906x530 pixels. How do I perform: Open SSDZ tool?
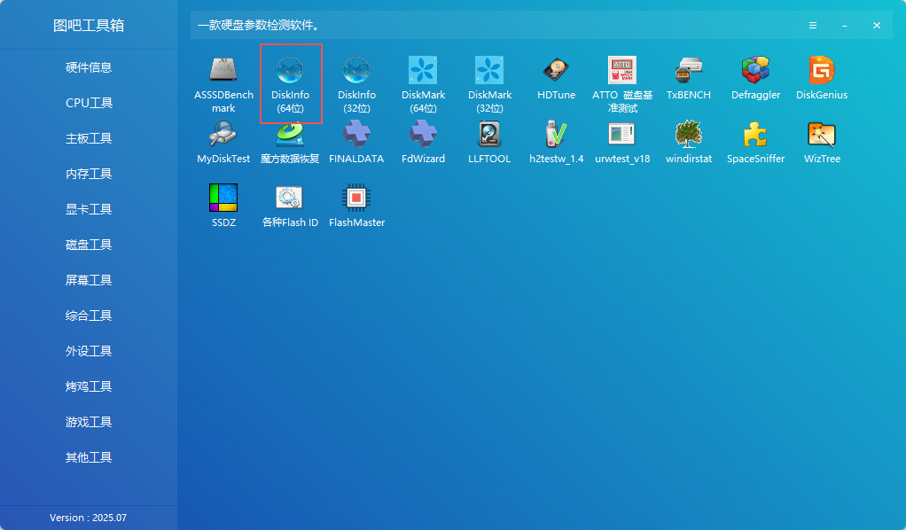(223, 206)
